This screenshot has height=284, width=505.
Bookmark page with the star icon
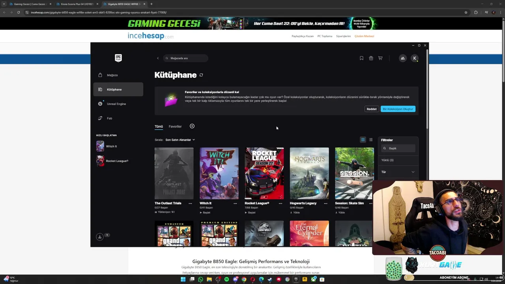(x=466, y=12)
